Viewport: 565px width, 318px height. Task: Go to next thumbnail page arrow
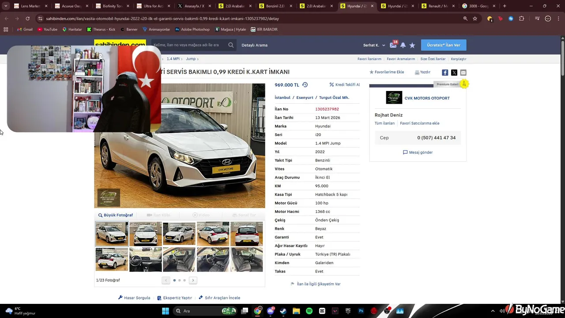click(x=193, y=280)
